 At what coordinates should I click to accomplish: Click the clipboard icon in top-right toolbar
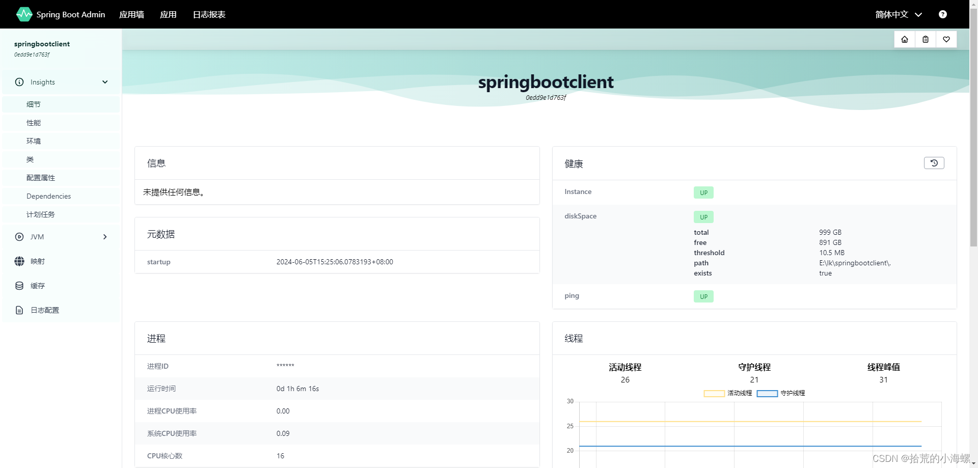point(925,39)
